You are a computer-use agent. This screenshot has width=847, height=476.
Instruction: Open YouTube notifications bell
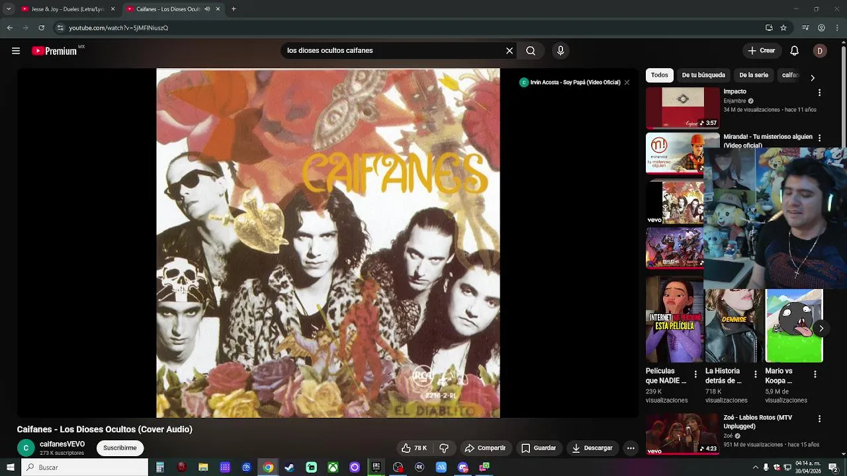pyautogui.click(x=795, y=51)
